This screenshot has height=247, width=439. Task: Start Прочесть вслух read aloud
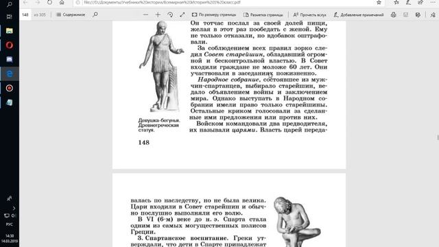(x=309, y=14)
